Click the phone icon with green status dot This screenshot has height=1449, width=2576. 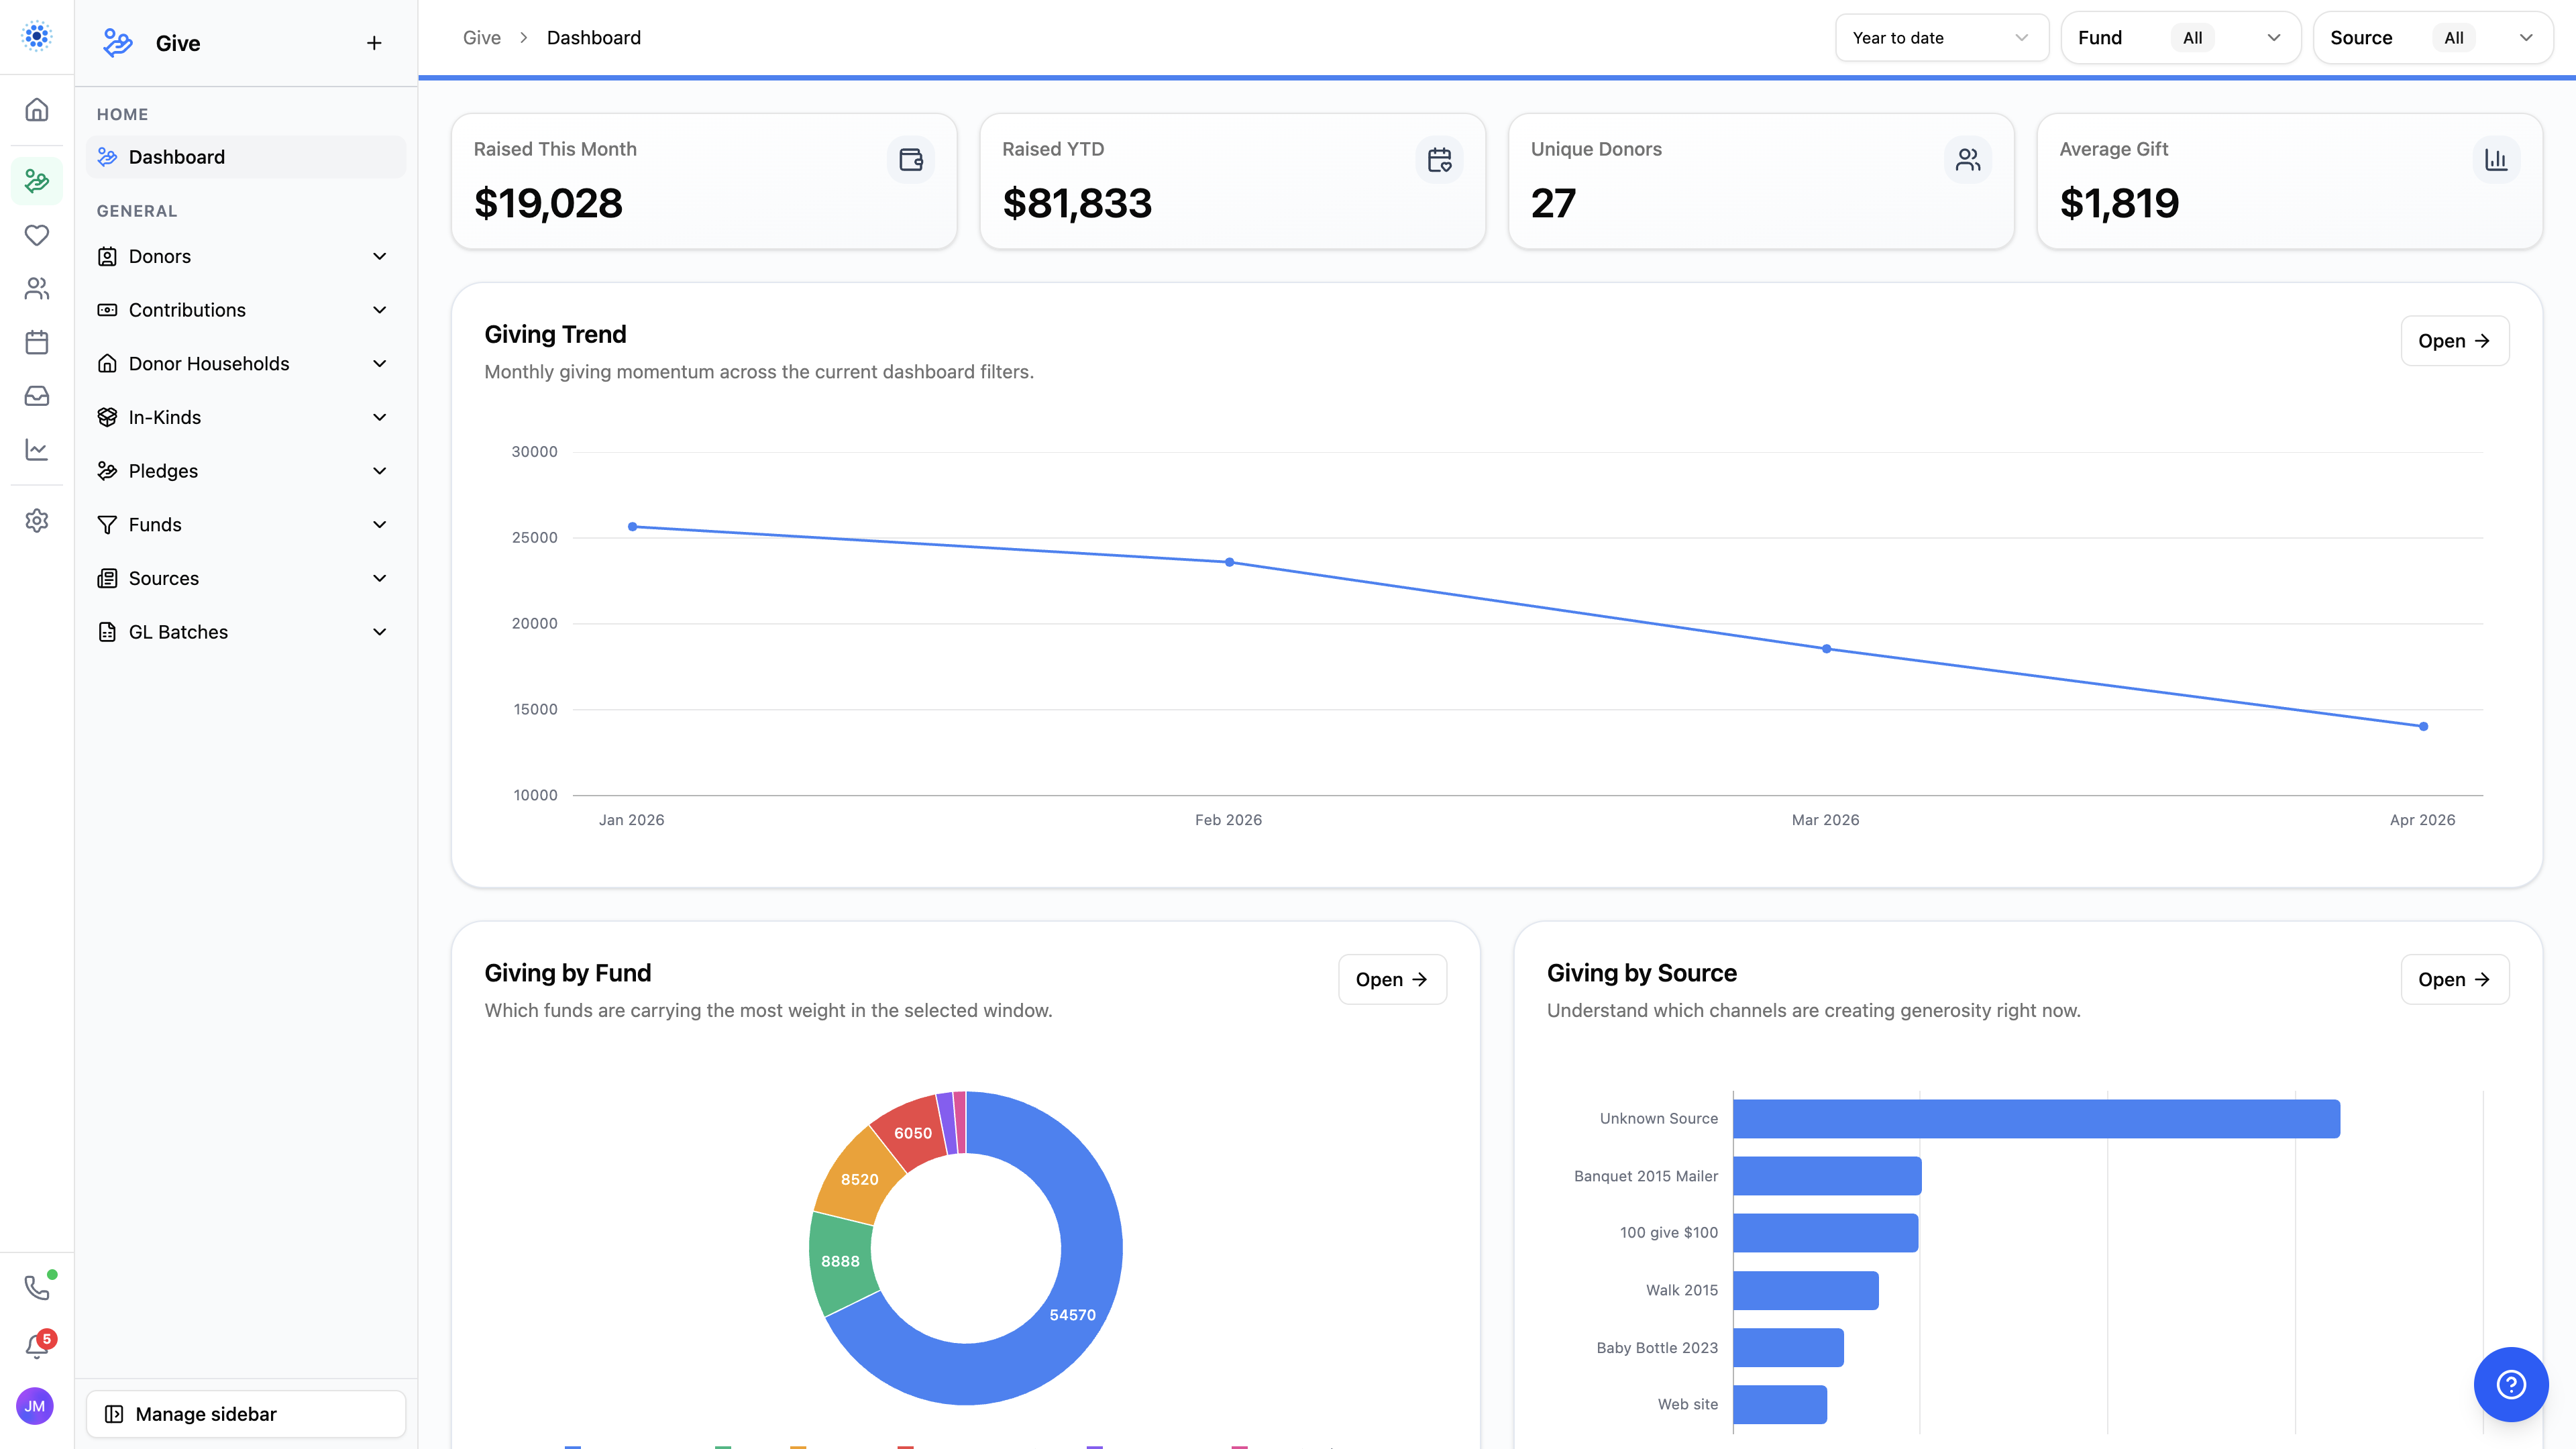[37, 1287]
